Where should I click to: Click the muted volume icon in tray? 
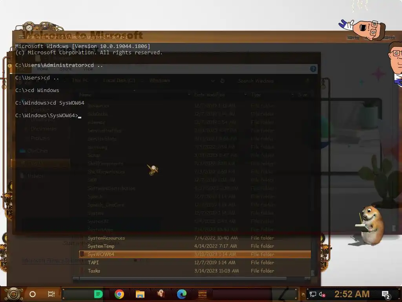tap(322, 294)
